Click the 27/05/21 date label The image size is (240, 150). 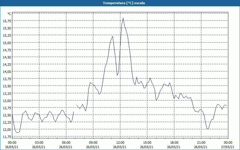228,147
